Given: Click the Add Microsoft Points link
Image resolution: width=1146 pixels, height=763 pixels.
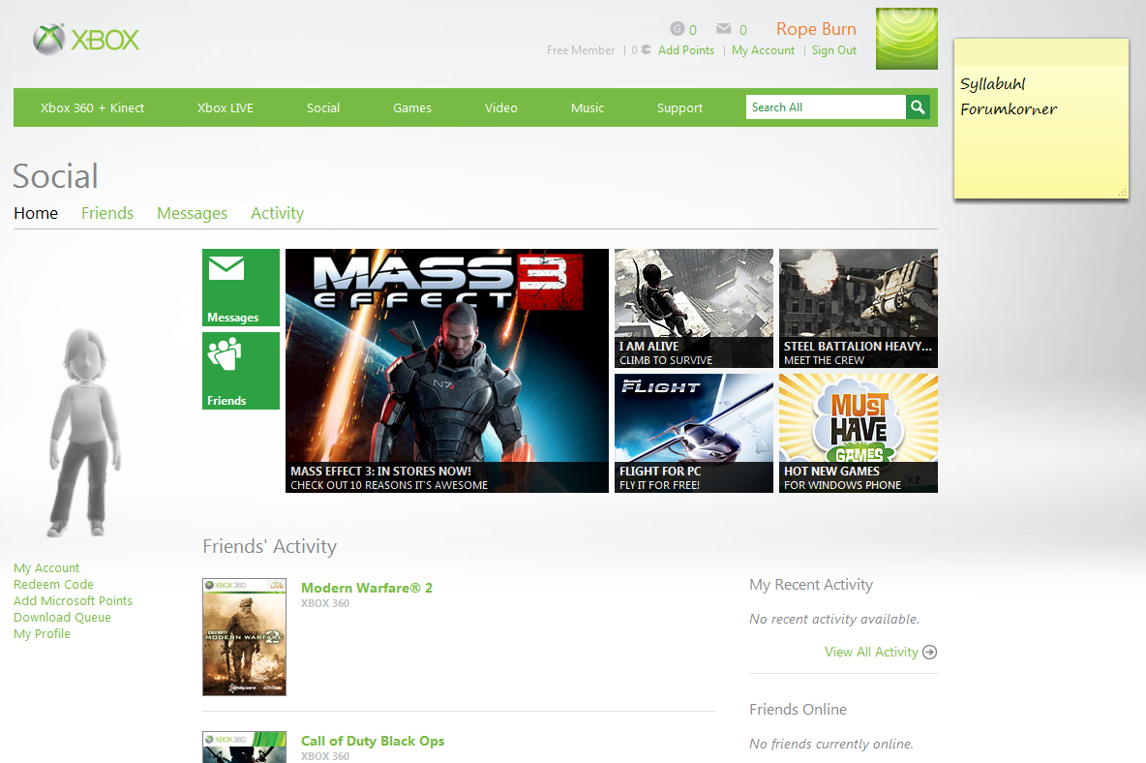Looking at the screenshot, I should point(74,600).
